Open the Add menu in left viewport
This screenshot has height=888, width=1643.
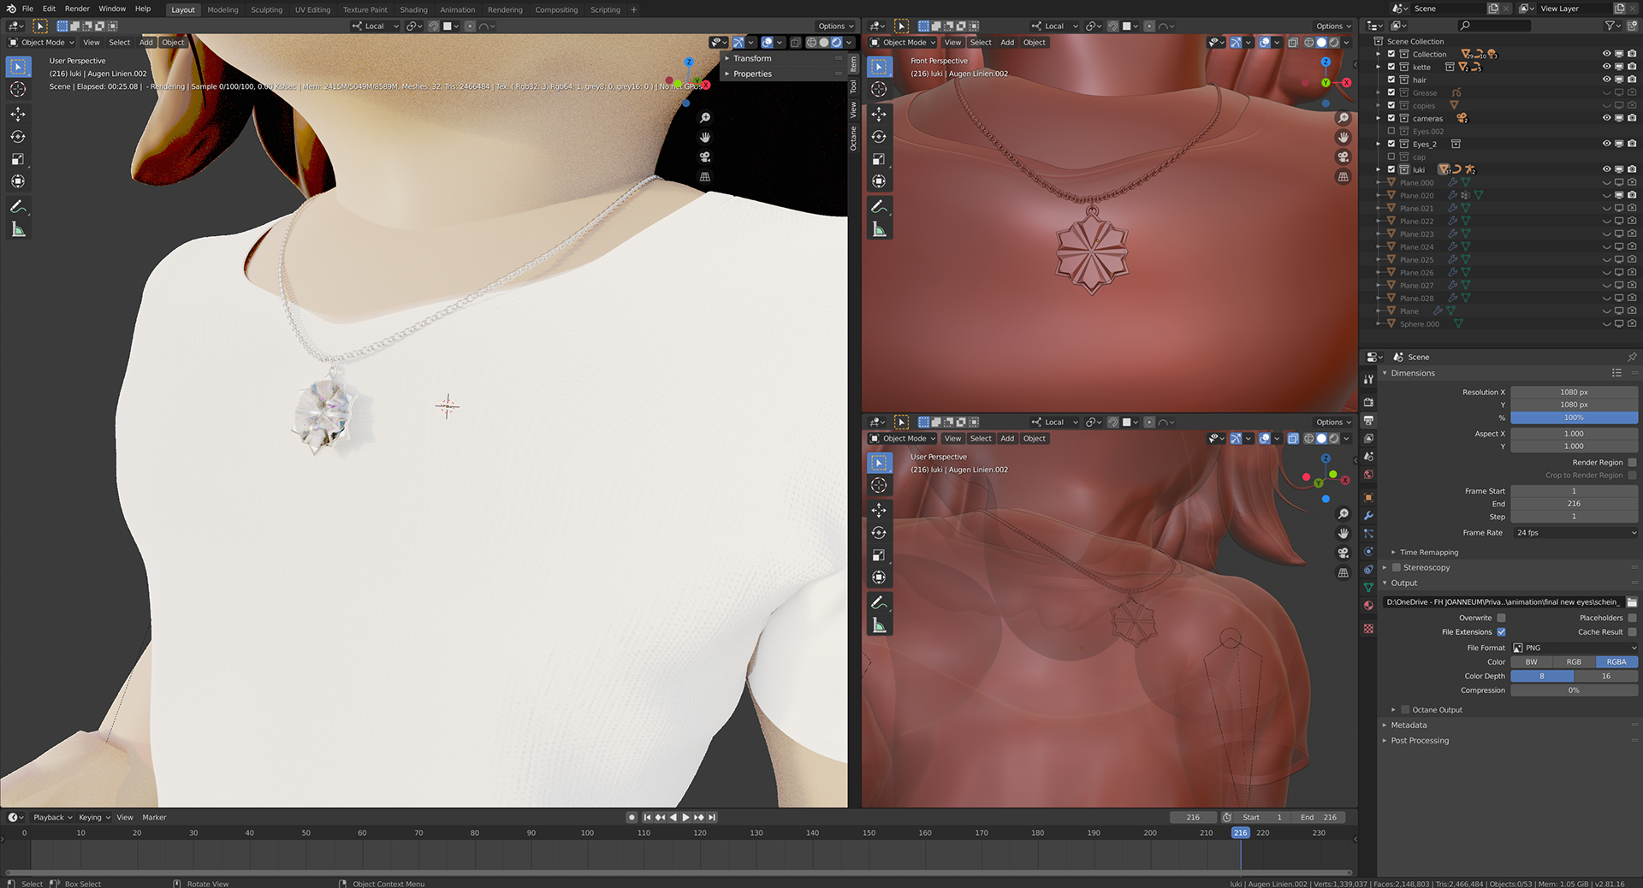tap(146, 43)
